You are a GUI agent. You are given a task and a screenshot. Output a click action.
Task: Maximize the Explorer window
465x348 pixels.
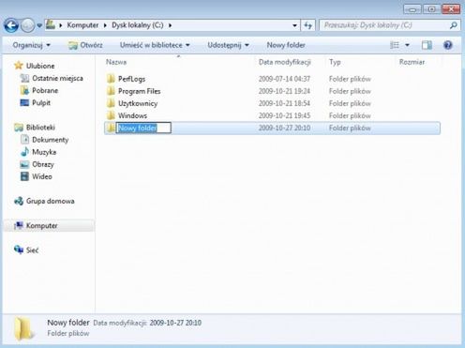(431, 9)
